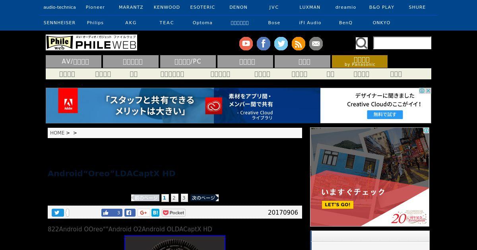Open the PhileWeb Facebook page icon

(x=264, y=44)
